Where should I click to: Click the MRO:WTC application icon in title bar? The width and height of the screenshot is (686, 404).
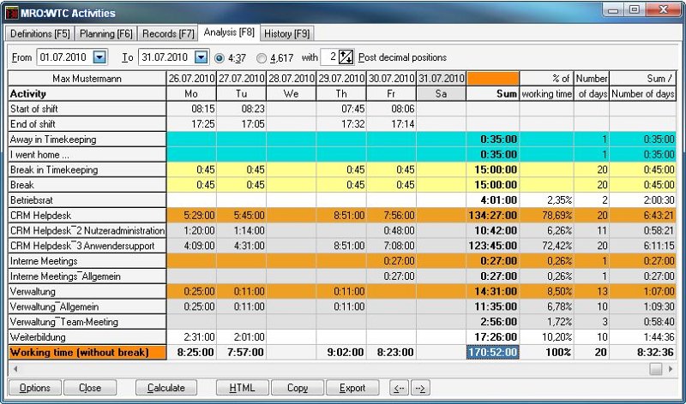13,14
